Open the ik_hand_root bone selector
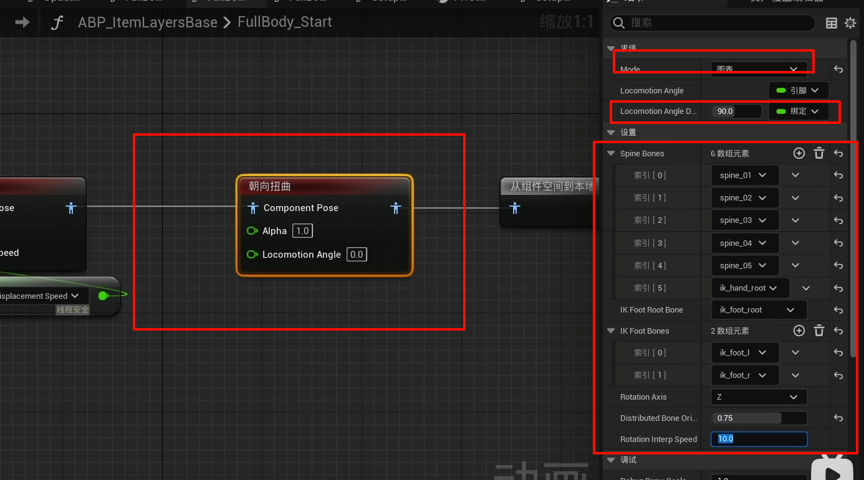Screen dimensions: 864x480 [751, 288]
